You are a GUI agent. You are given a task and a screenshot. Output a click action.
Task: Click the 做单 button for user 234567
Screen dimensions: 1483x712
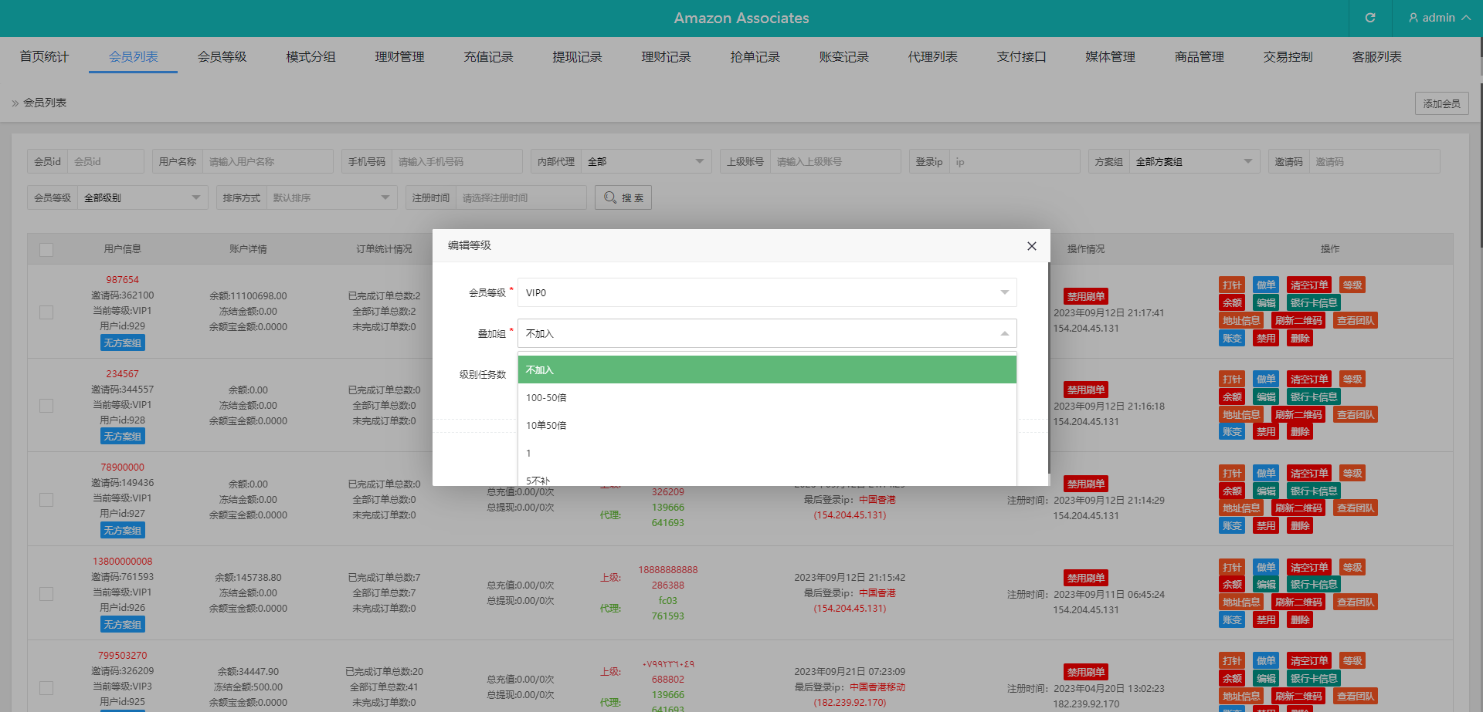point(1265,380)
